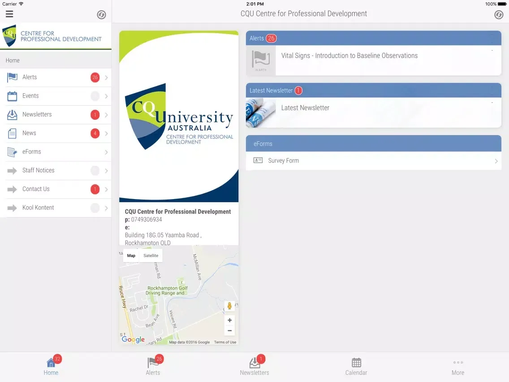Open the Alerts tab in bottom bar

click(x=153, y=366)
